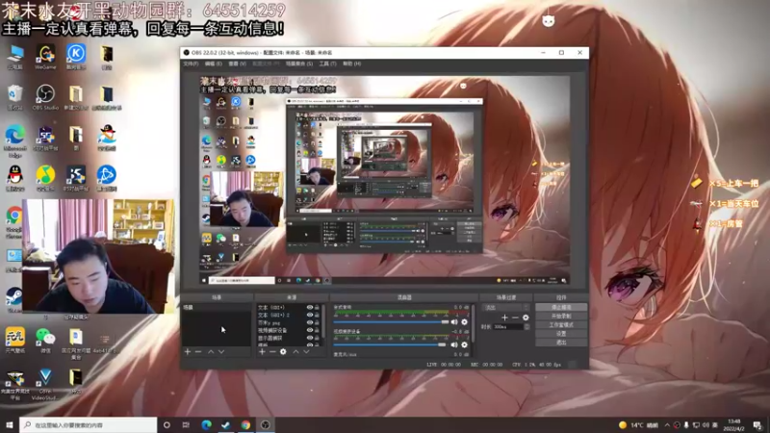The width and height of the screenshot is (770, 433).
Task: Expand the 淡出 scene transition dropdown
Action: 506,308
